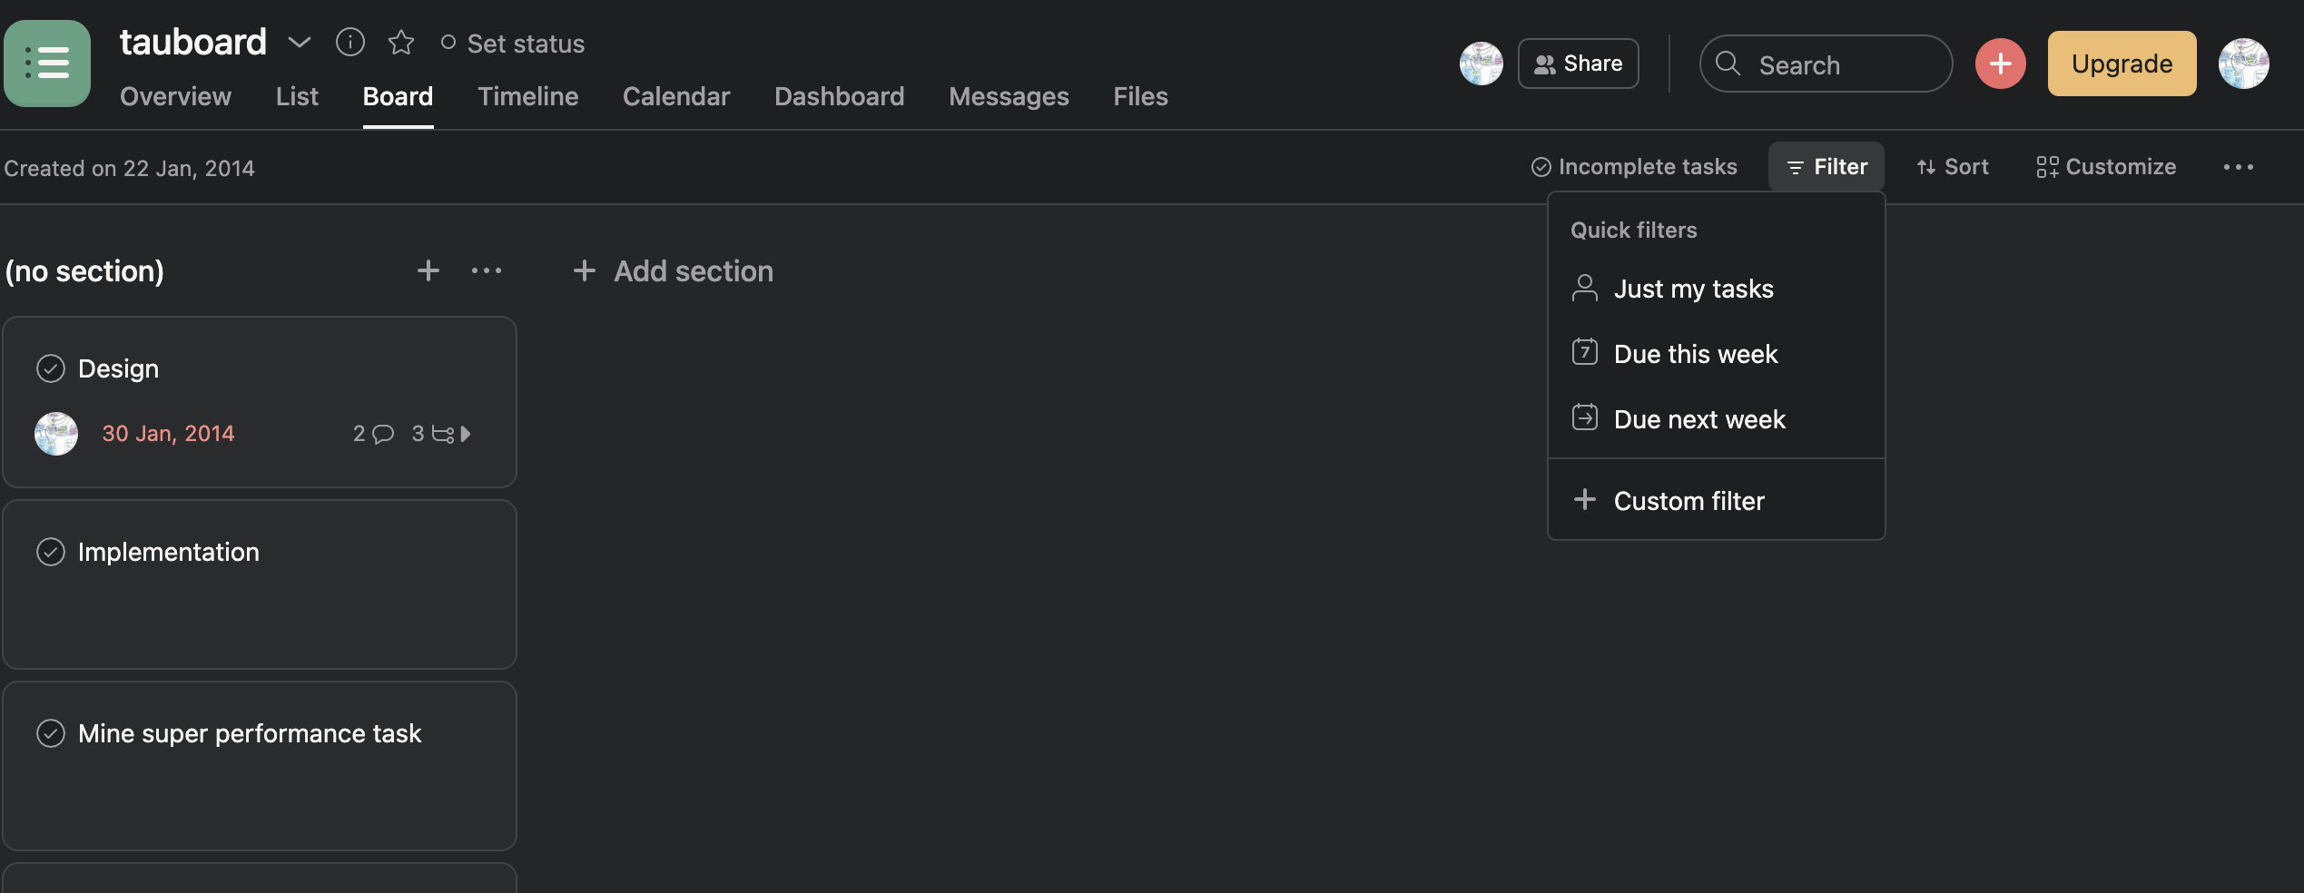Switch to the Calendar tab
The width and height of the screenshot is (2304, 893).
(675, 96)
